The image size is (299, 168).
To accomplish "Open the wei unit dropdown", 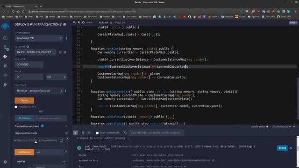I will click(x=56, y=77).
